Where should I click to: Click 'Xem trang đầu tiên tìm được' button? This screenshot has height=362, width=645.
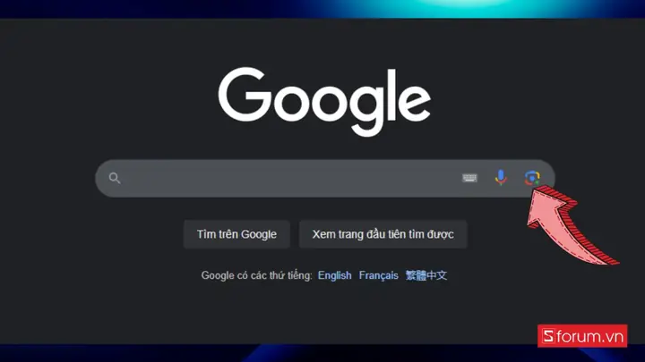click(x=383, y=234)
